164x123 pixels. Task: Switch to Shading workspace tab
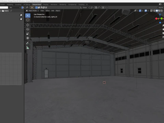pos(46,4)
